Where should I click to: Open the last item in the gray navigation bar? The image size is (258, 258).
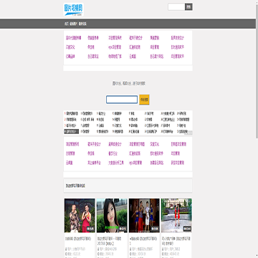coord(82,24)
